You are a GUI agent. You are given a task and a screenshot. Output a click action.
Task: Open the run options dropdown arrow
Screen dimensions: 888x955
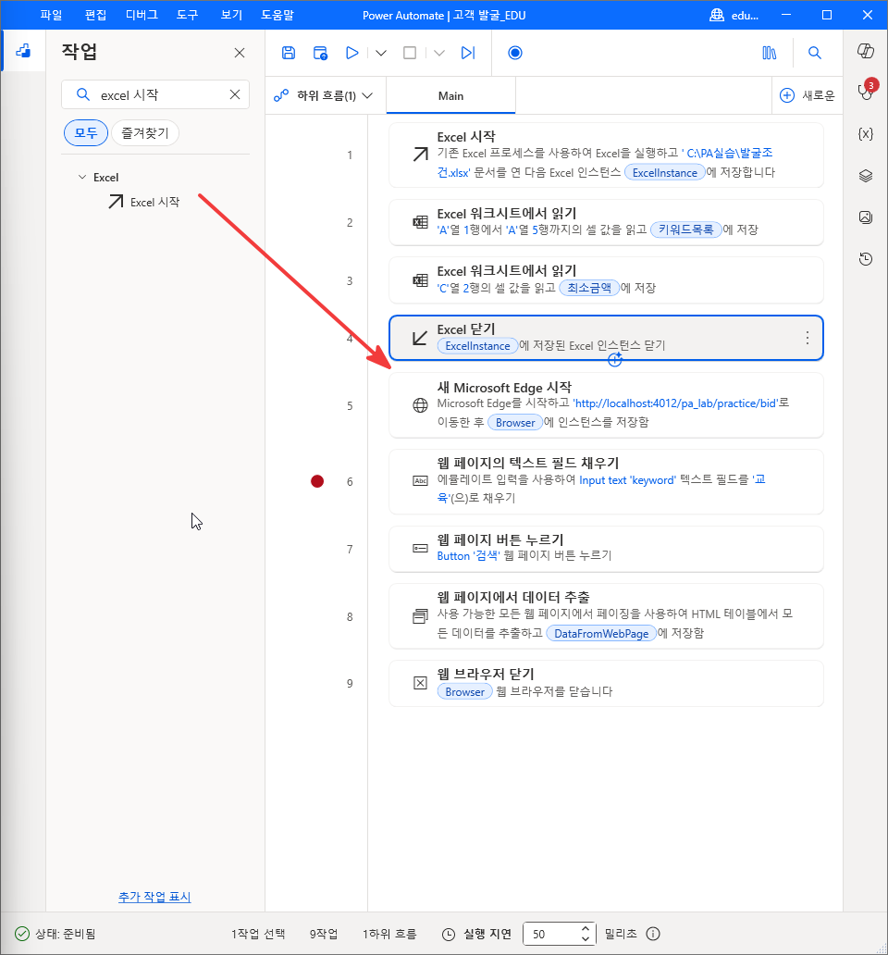point(381,53)
